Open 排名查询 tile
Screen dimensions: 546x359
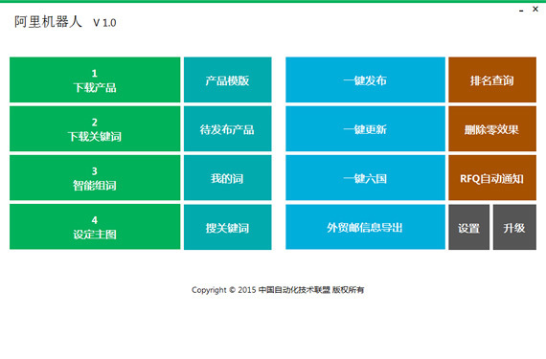click(x=492, y=79)
